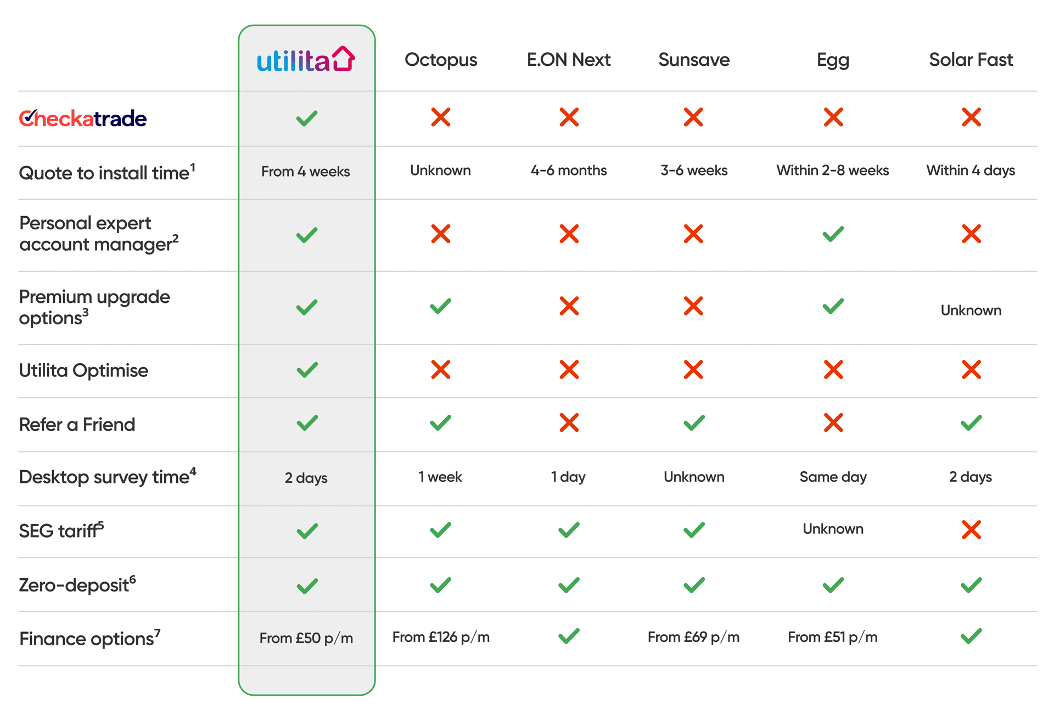Click Solar Fast's green check for Zero-deposit

[971, 585]
